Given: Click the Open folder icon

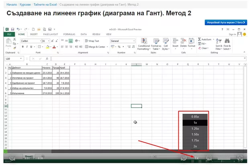Looking at the screenshot, I should pyautogui.click(x=39, y=29).
